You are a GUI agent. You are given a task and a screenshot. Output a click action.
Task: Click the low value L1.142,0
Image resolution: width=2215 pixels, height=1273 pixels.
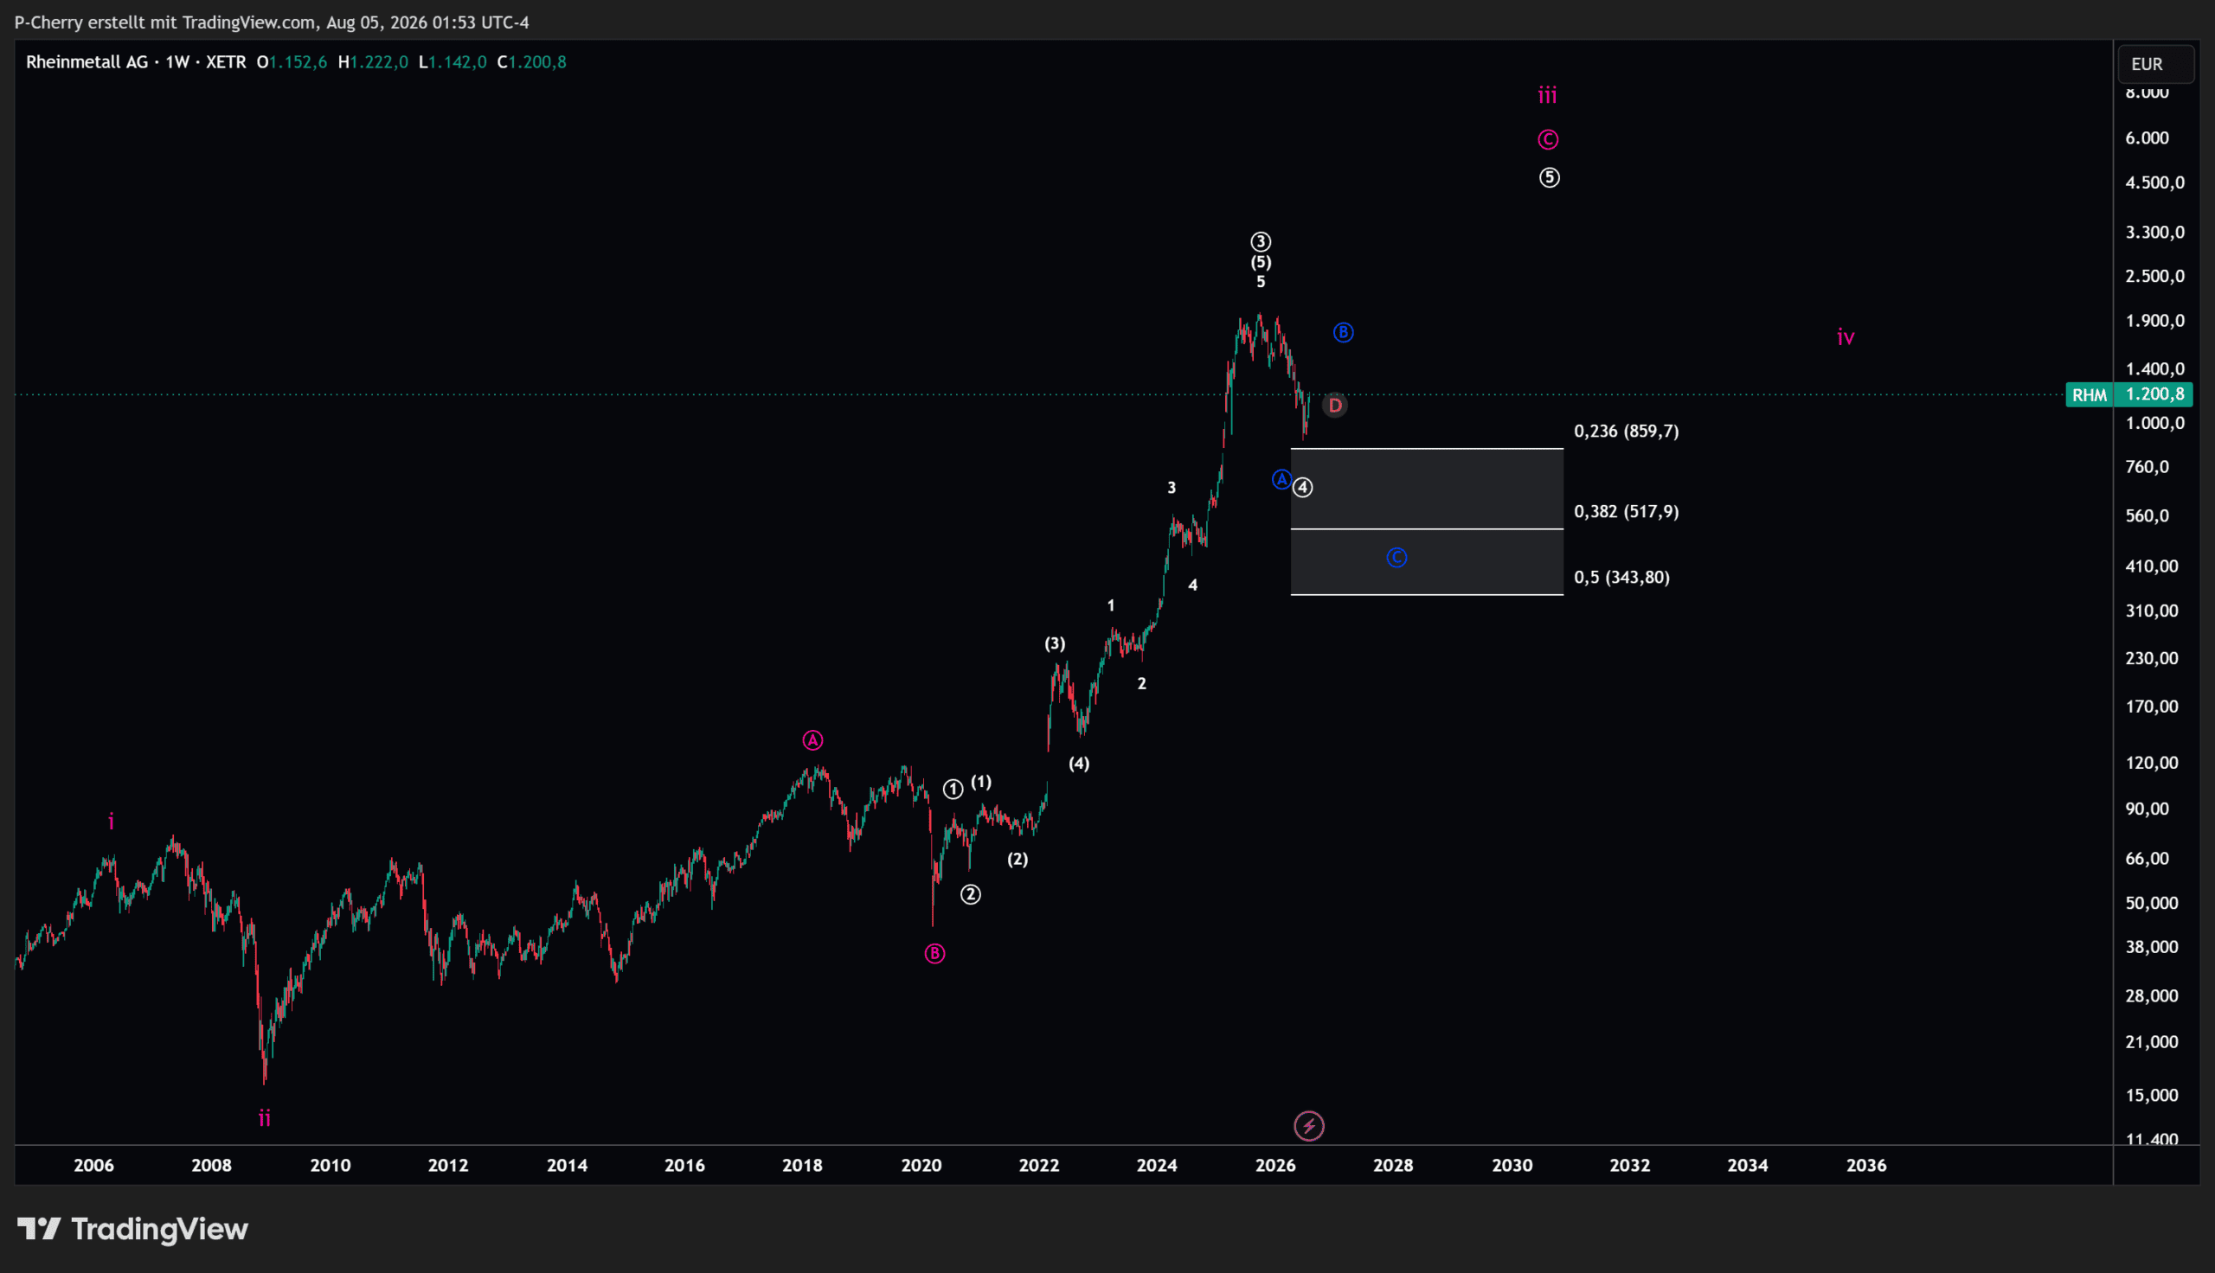click(x=453, y=62)
